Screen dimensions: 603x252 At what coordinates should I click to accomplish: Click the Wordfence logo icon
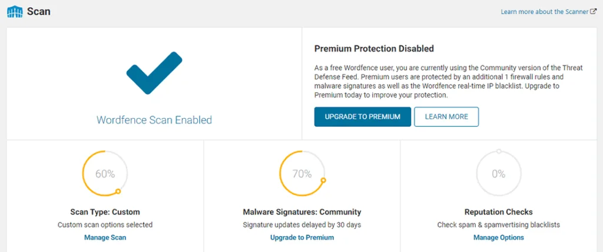click(x=15, y=11)
